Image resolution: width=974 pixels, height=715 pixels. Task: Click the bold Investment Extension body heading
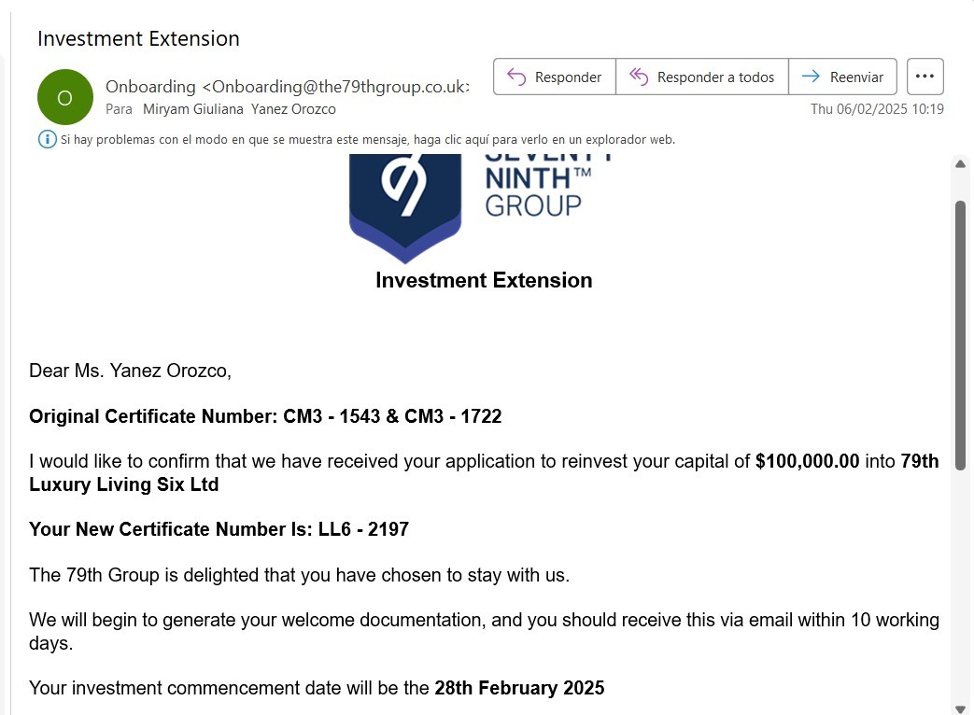coord(484,280)
